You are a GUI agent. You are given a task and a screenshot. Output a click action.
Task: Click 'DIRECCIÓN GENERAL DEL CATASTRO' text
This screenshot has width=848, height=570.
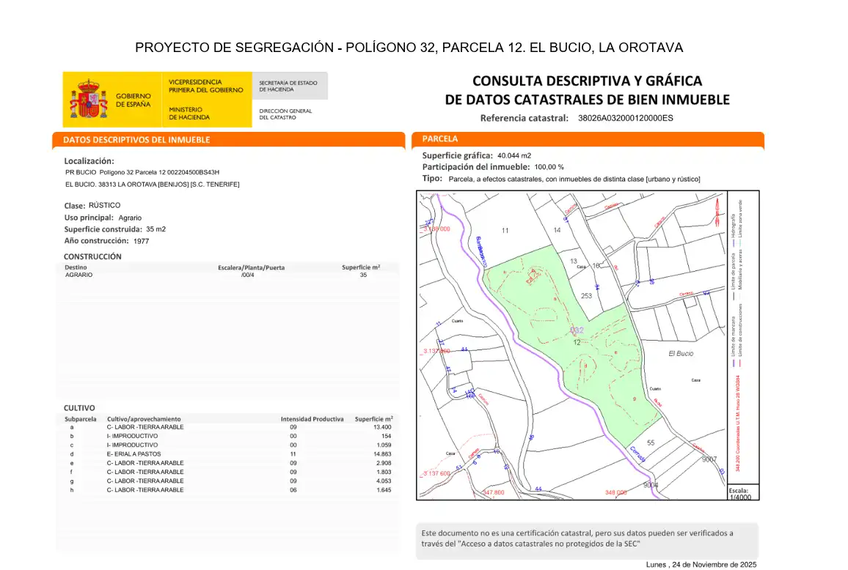[285, 114]
